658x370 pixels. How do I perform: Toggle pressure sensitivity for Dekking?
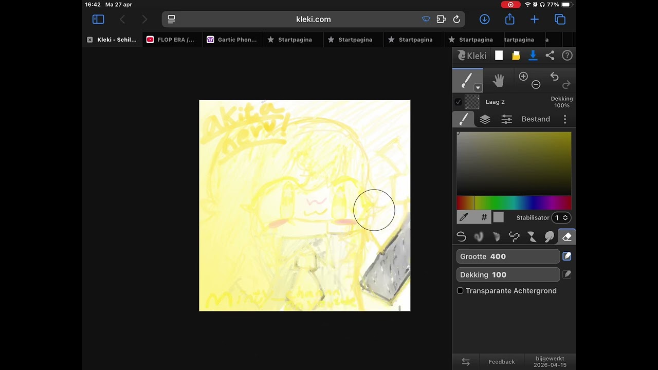pyautogui.click(x=566, y=275)
